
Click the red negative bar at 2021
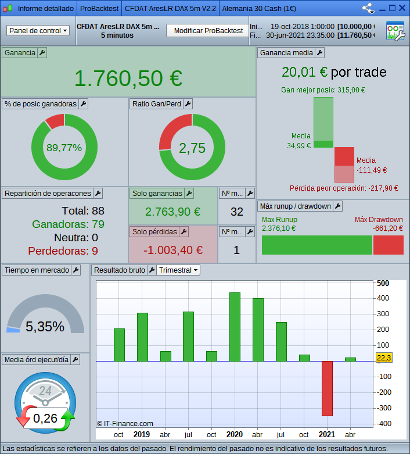tap(328, 388)
